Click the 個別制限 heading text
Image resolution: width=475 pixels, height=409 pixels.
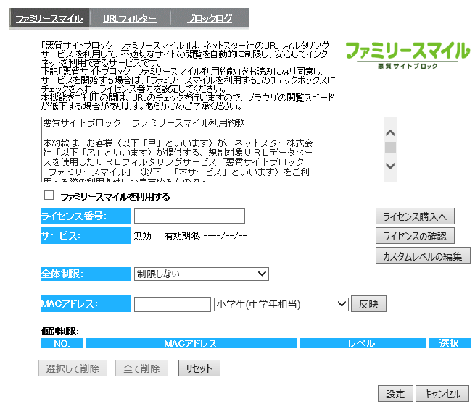click(60, 332)
